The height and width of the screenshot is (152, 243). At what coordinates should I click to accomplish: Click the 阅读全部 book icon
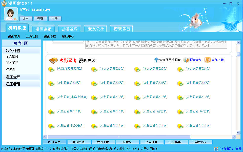186,60
